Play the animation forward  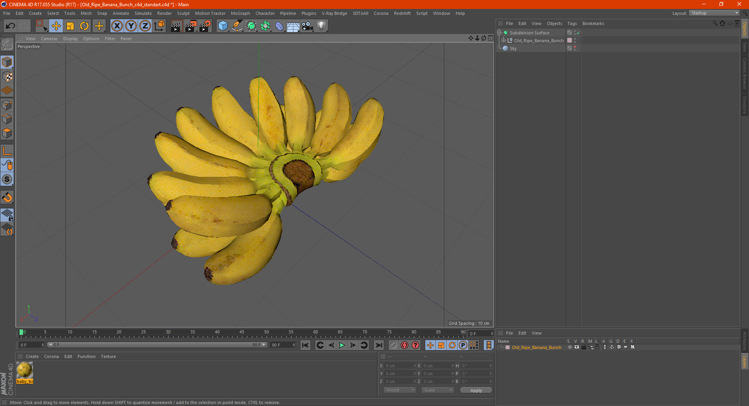coord(342,345)
